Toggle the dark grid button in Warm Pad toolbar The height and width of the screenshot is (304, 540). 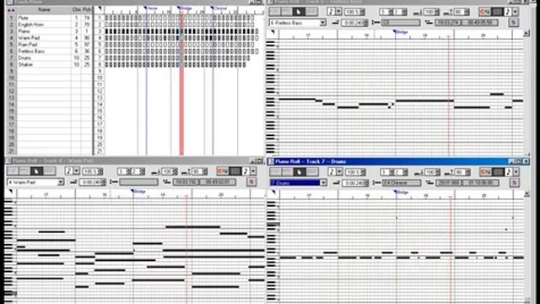235,171
